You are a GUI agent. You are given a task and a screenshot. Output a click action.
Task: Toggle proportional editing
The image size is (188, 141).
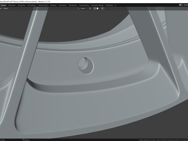pos(103,9)
